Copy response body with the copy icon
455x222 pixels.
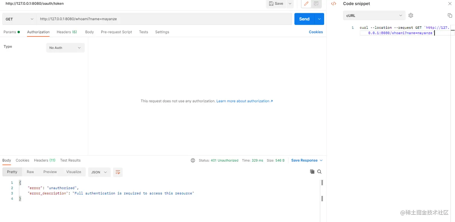(312, 172)
